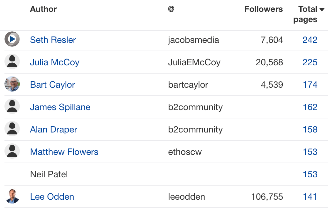Open Seth Resler's author profile link

pyautogui.click(x=53, y=40)
